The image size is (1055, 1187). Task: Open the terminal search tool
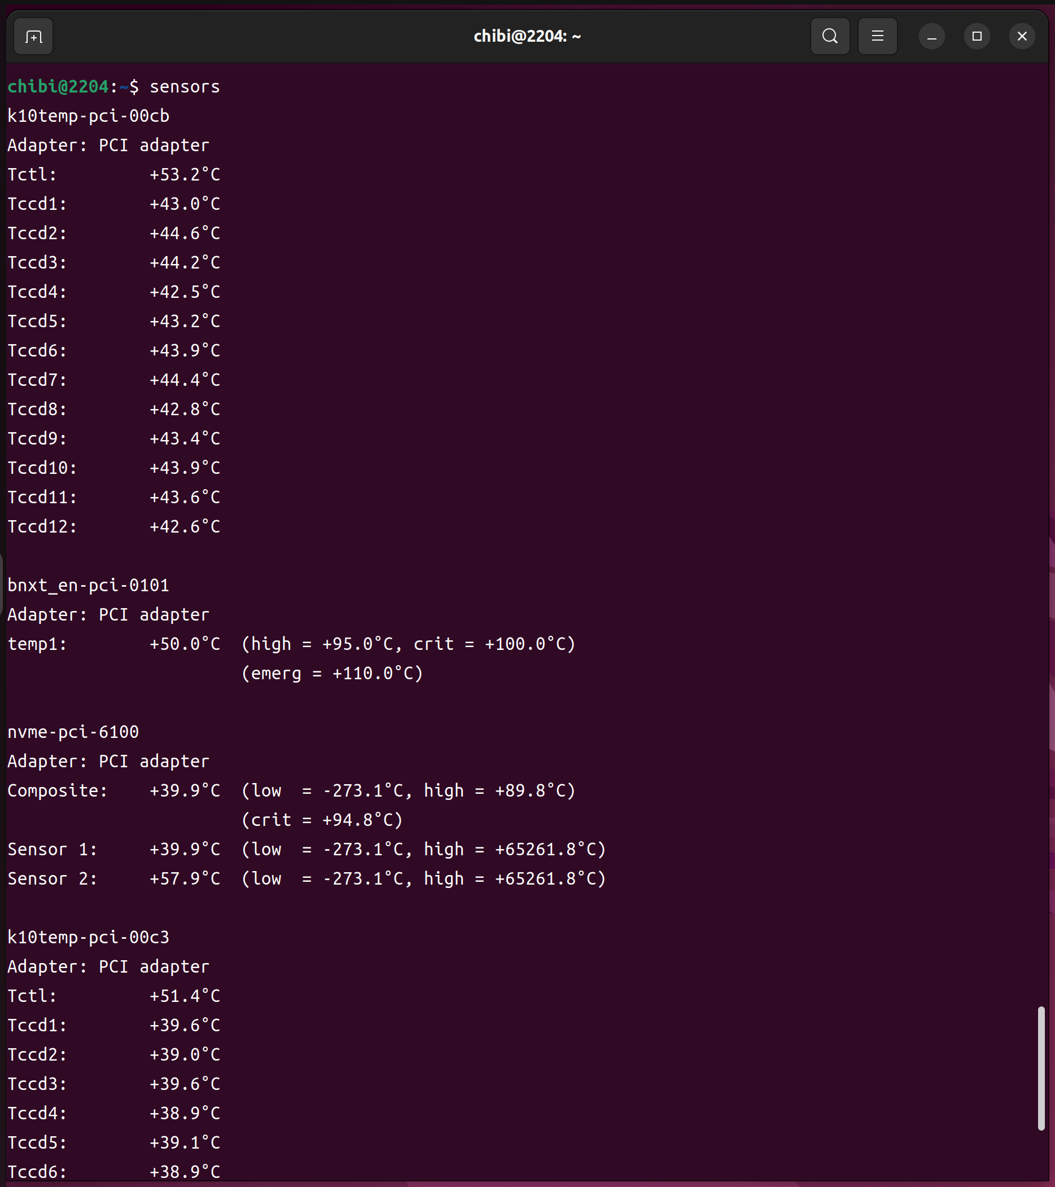(x=830, y=37)
